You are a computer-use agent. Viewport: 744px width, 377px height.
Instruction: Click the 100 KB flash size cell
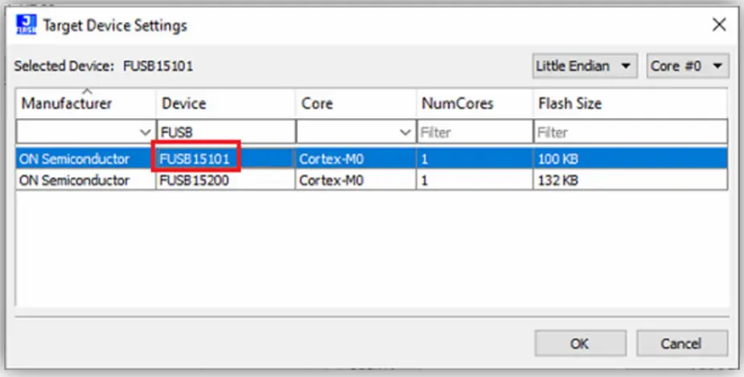coord(631,159)
